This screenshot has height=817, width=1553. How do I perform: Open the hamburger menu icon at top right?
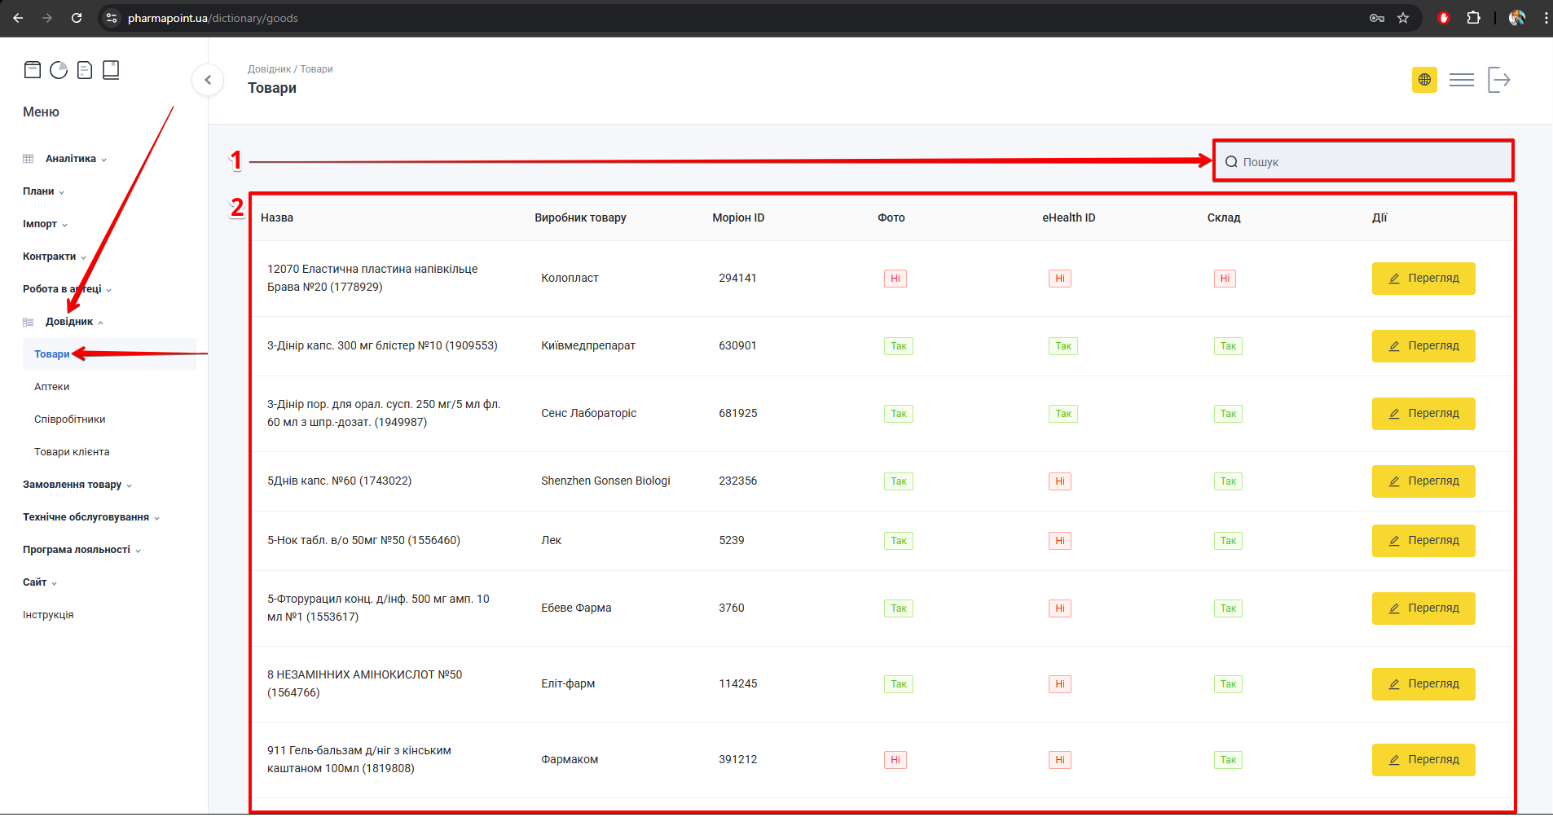pyautogui.click(x=1461, y=80)
